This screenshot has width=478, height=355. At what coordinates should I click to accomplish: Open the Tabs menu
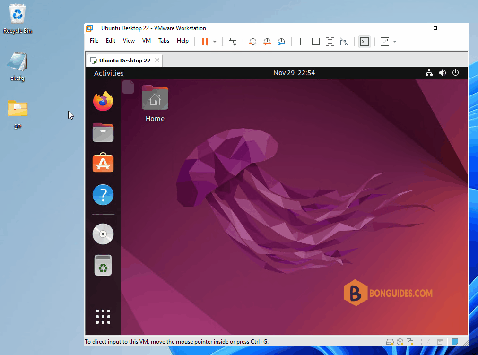164,41
